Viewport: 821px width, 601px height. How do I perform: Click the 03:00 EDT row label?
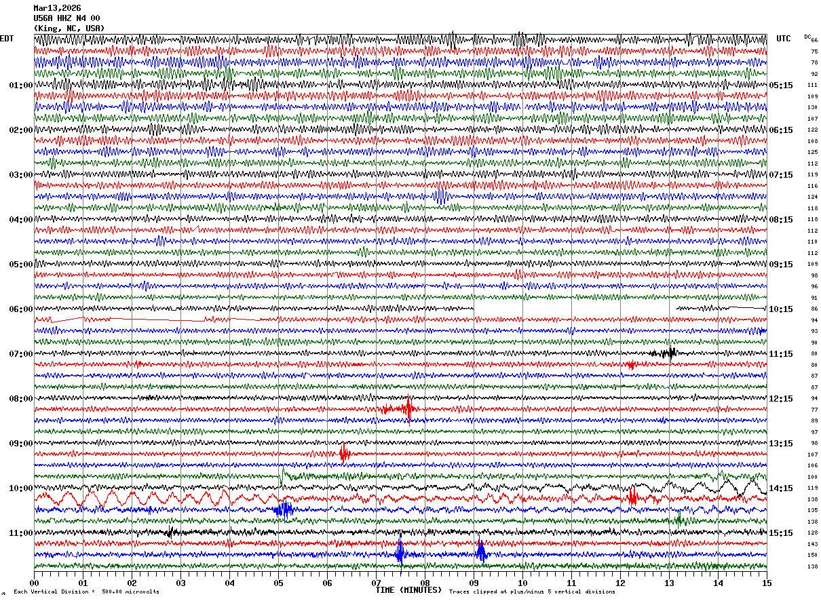point(21,175)
